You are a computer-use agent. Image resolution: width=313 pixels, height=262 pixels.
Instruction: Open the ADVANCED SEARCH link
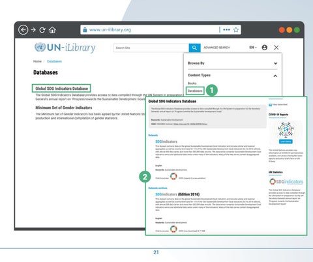[216, 48]
